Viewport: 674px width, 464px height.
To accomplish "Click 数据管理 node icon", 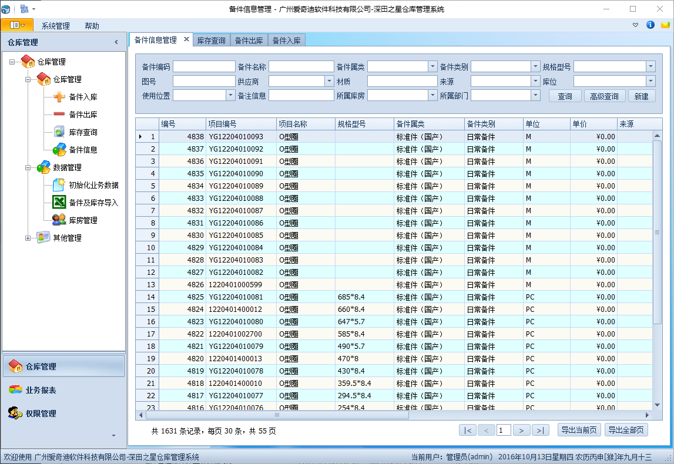I will coord(43,167).
